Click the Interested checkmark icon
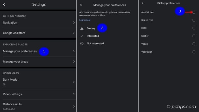This screenshot has height=112, width=199. [x=82, y=36]
